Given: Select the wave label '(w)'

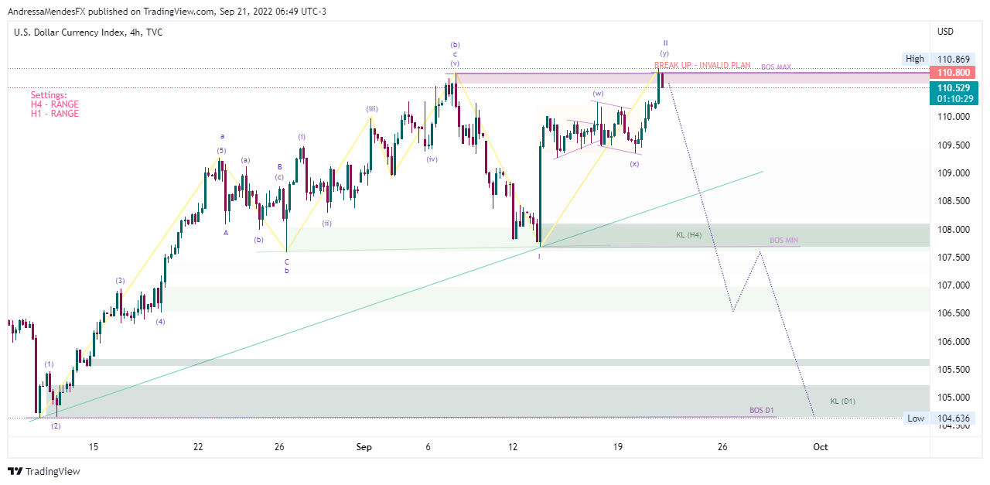Looking at the screenshot, I should 598,94.
